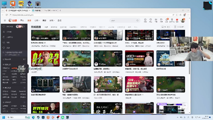
Task: Open the watch history clock icon
Action: click(x=145, y=21)
